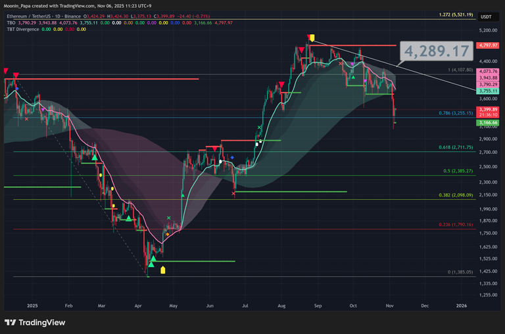Click the red 4,797.97 price axis tag
The height and width of the screenshot is (334, 505).
(488, 45)
